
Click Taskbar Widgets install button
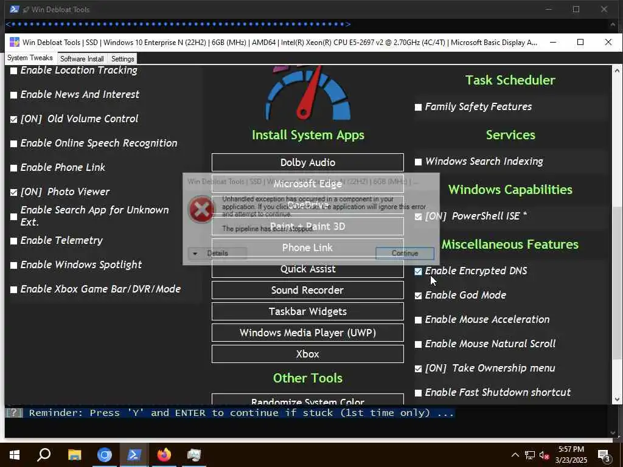[307, 311]
